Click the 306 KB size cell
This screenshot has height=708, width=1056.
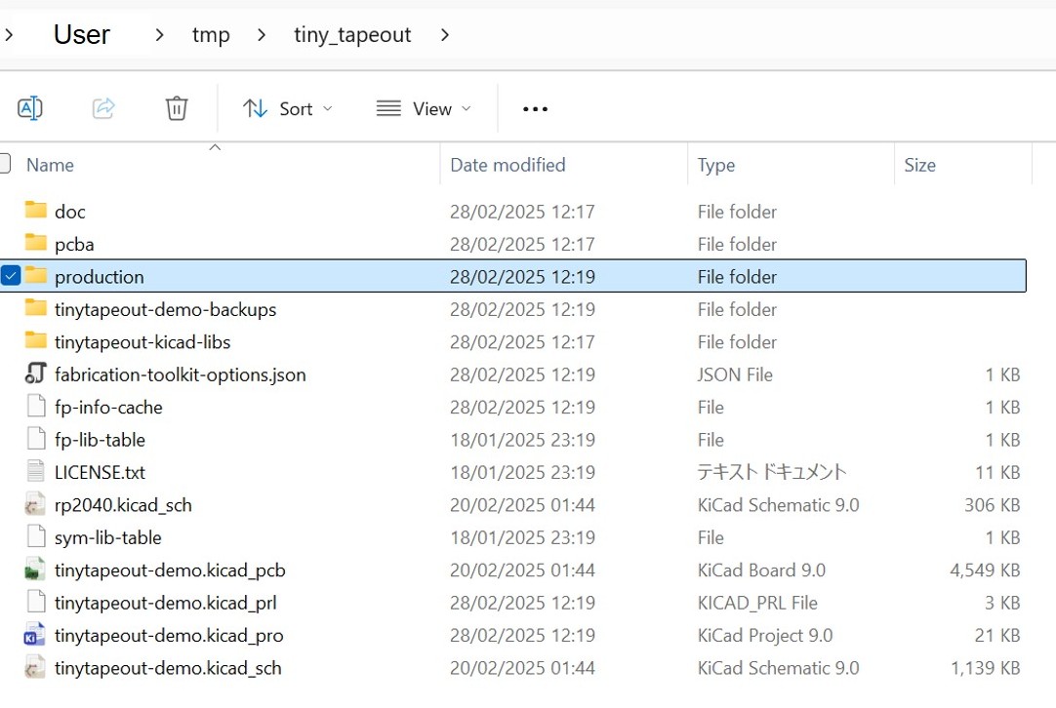click(993, 505)
